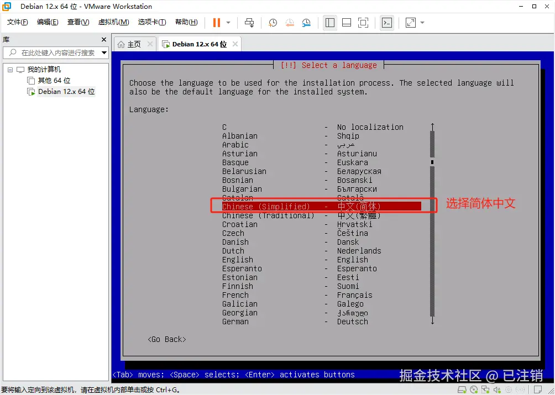Open the stretch mode dropdown arrow
The width and height of the screenshot is (555, 395).
click(422, 23)
